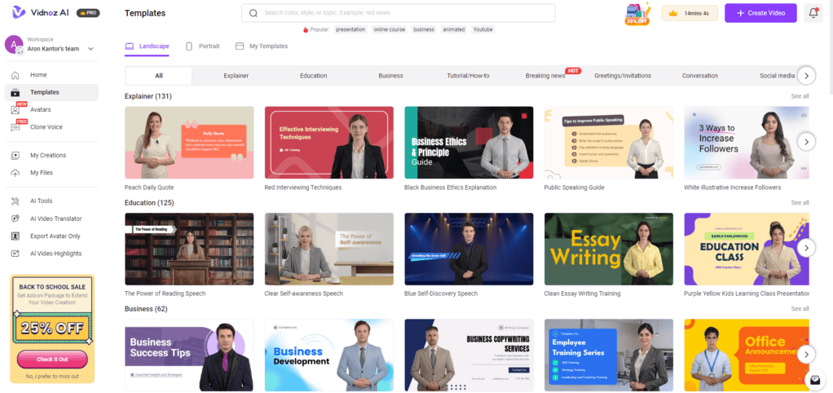This screenshot has height=393, width=833.
Task: Click the search magnifier icon
Action: (x=253, y=13)
